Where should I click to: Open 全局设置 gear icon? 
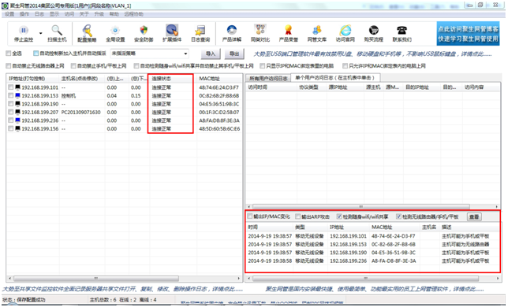pos(115,31)
